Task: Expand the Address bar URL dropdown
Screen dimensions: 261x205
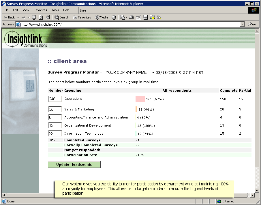Action: pyautogui.click(x=242, y=25)
